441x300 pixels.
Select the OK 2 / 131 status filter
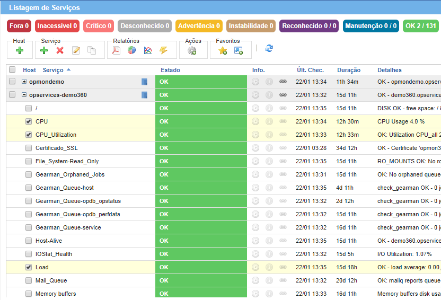420,25
